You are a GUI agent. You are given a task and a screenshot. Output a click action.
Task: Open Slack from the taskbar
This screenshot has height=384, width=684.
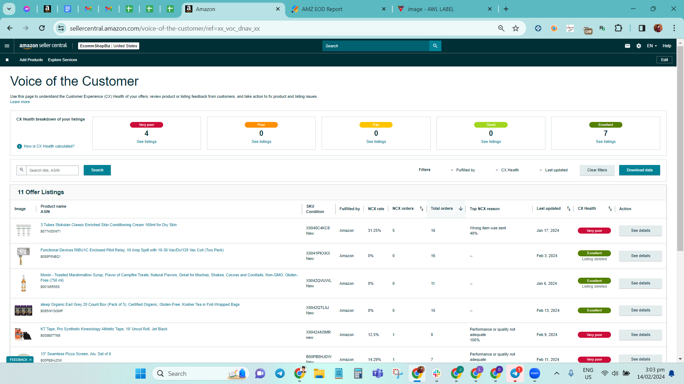coord(436,373)
